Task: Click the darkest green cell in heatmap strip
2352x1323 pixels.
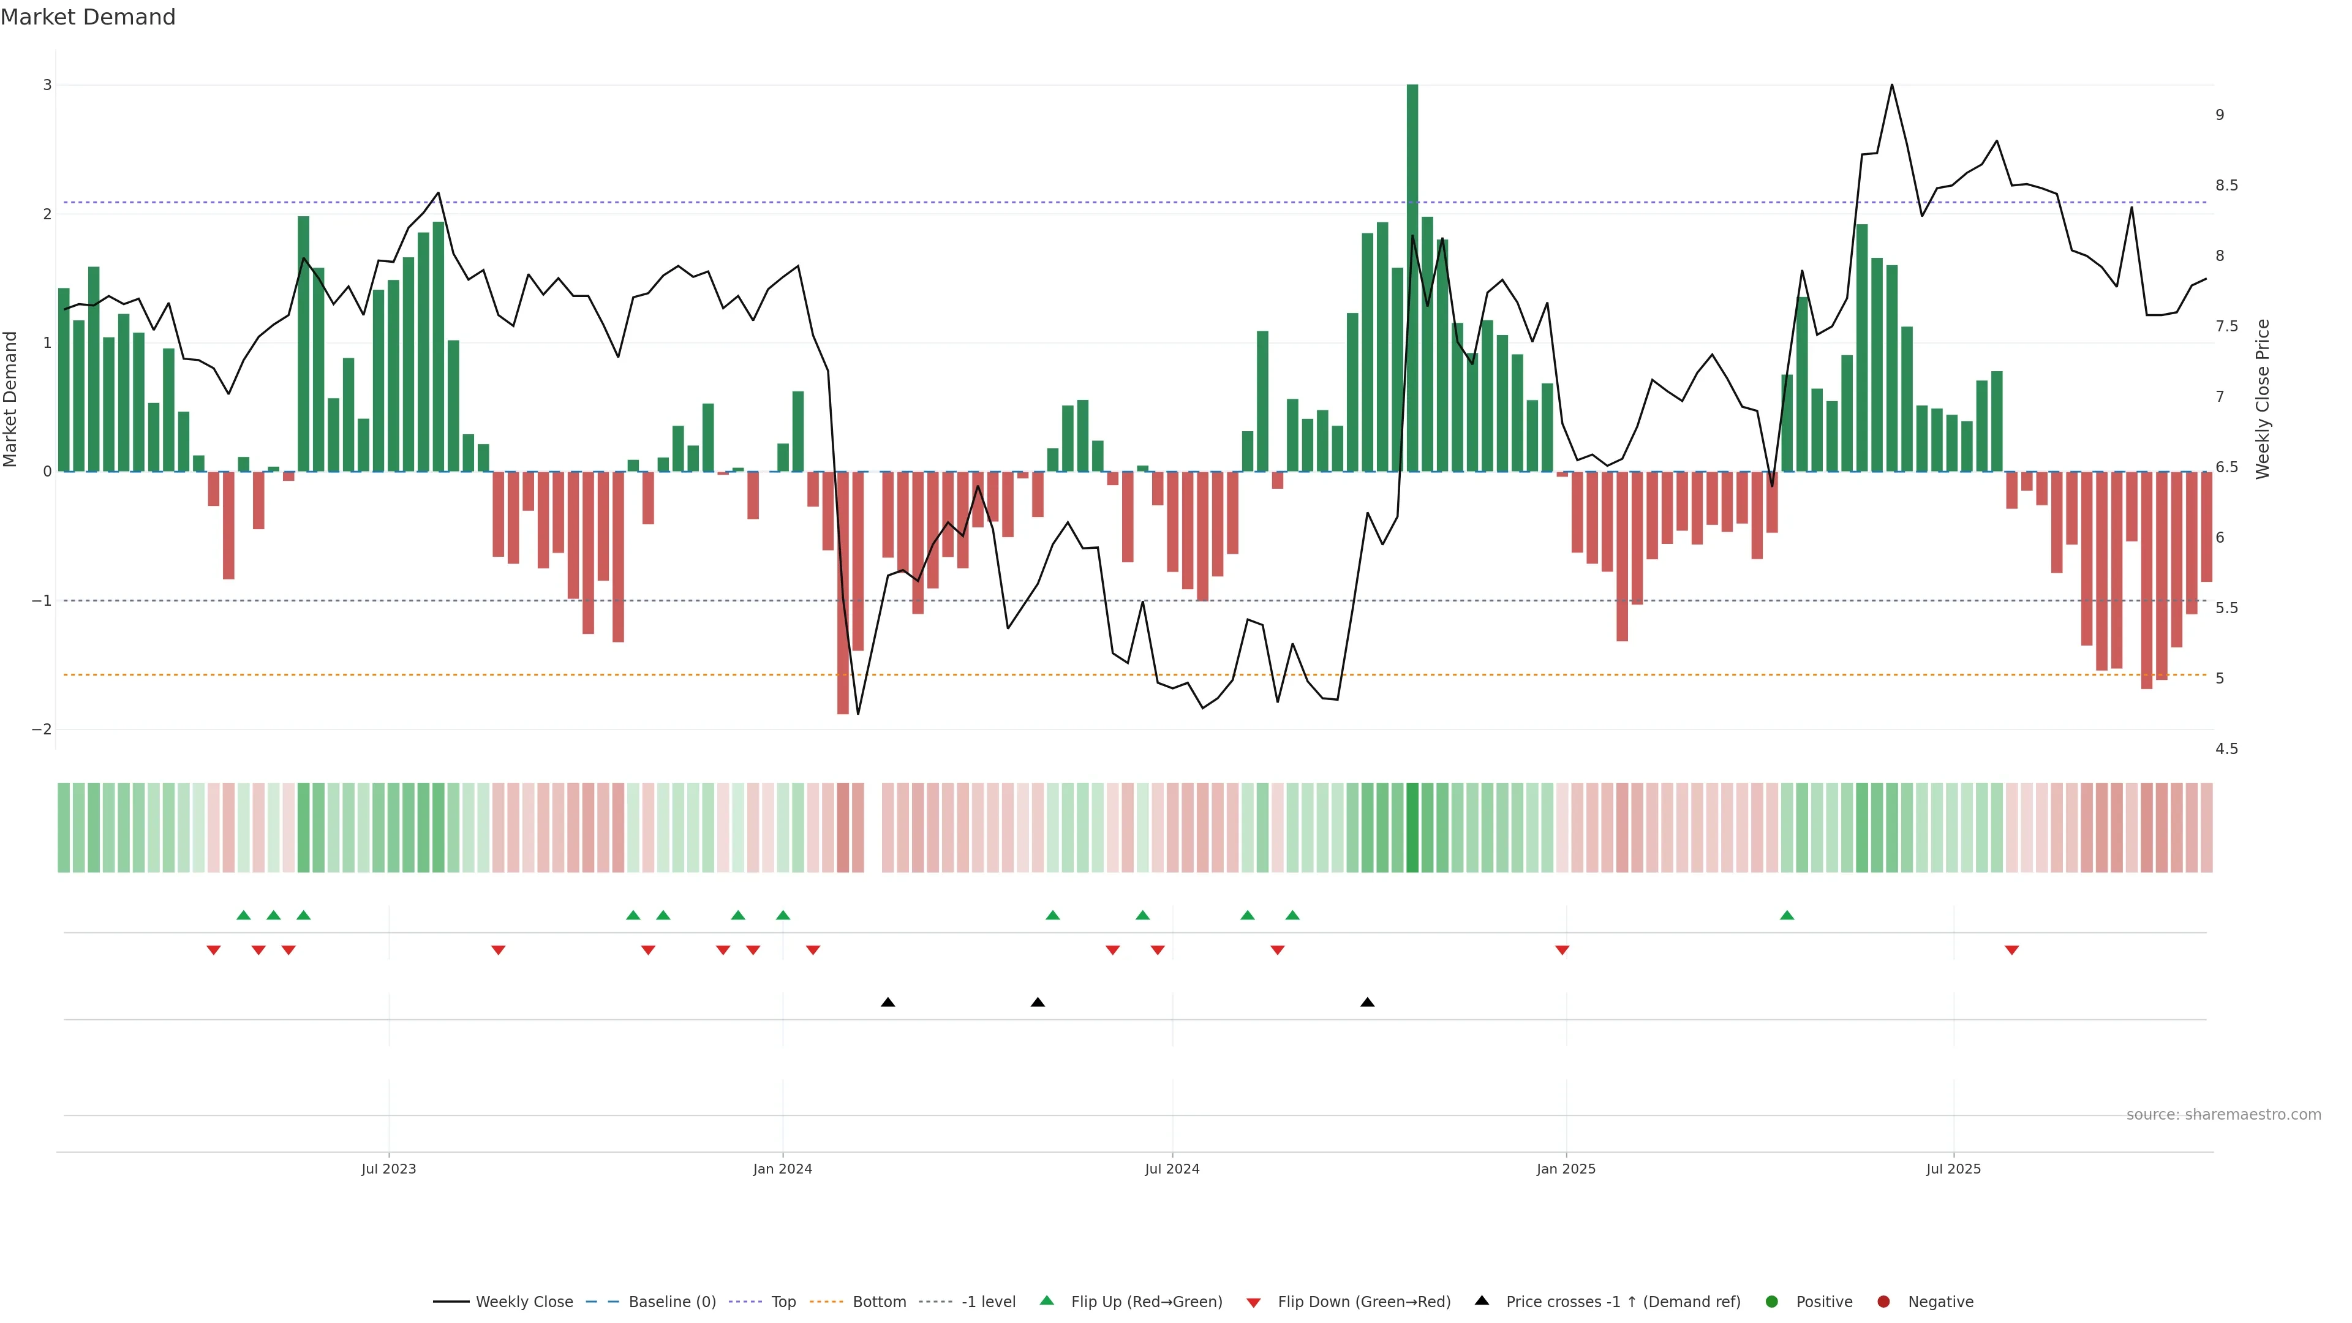Action: pos(1412,827)
